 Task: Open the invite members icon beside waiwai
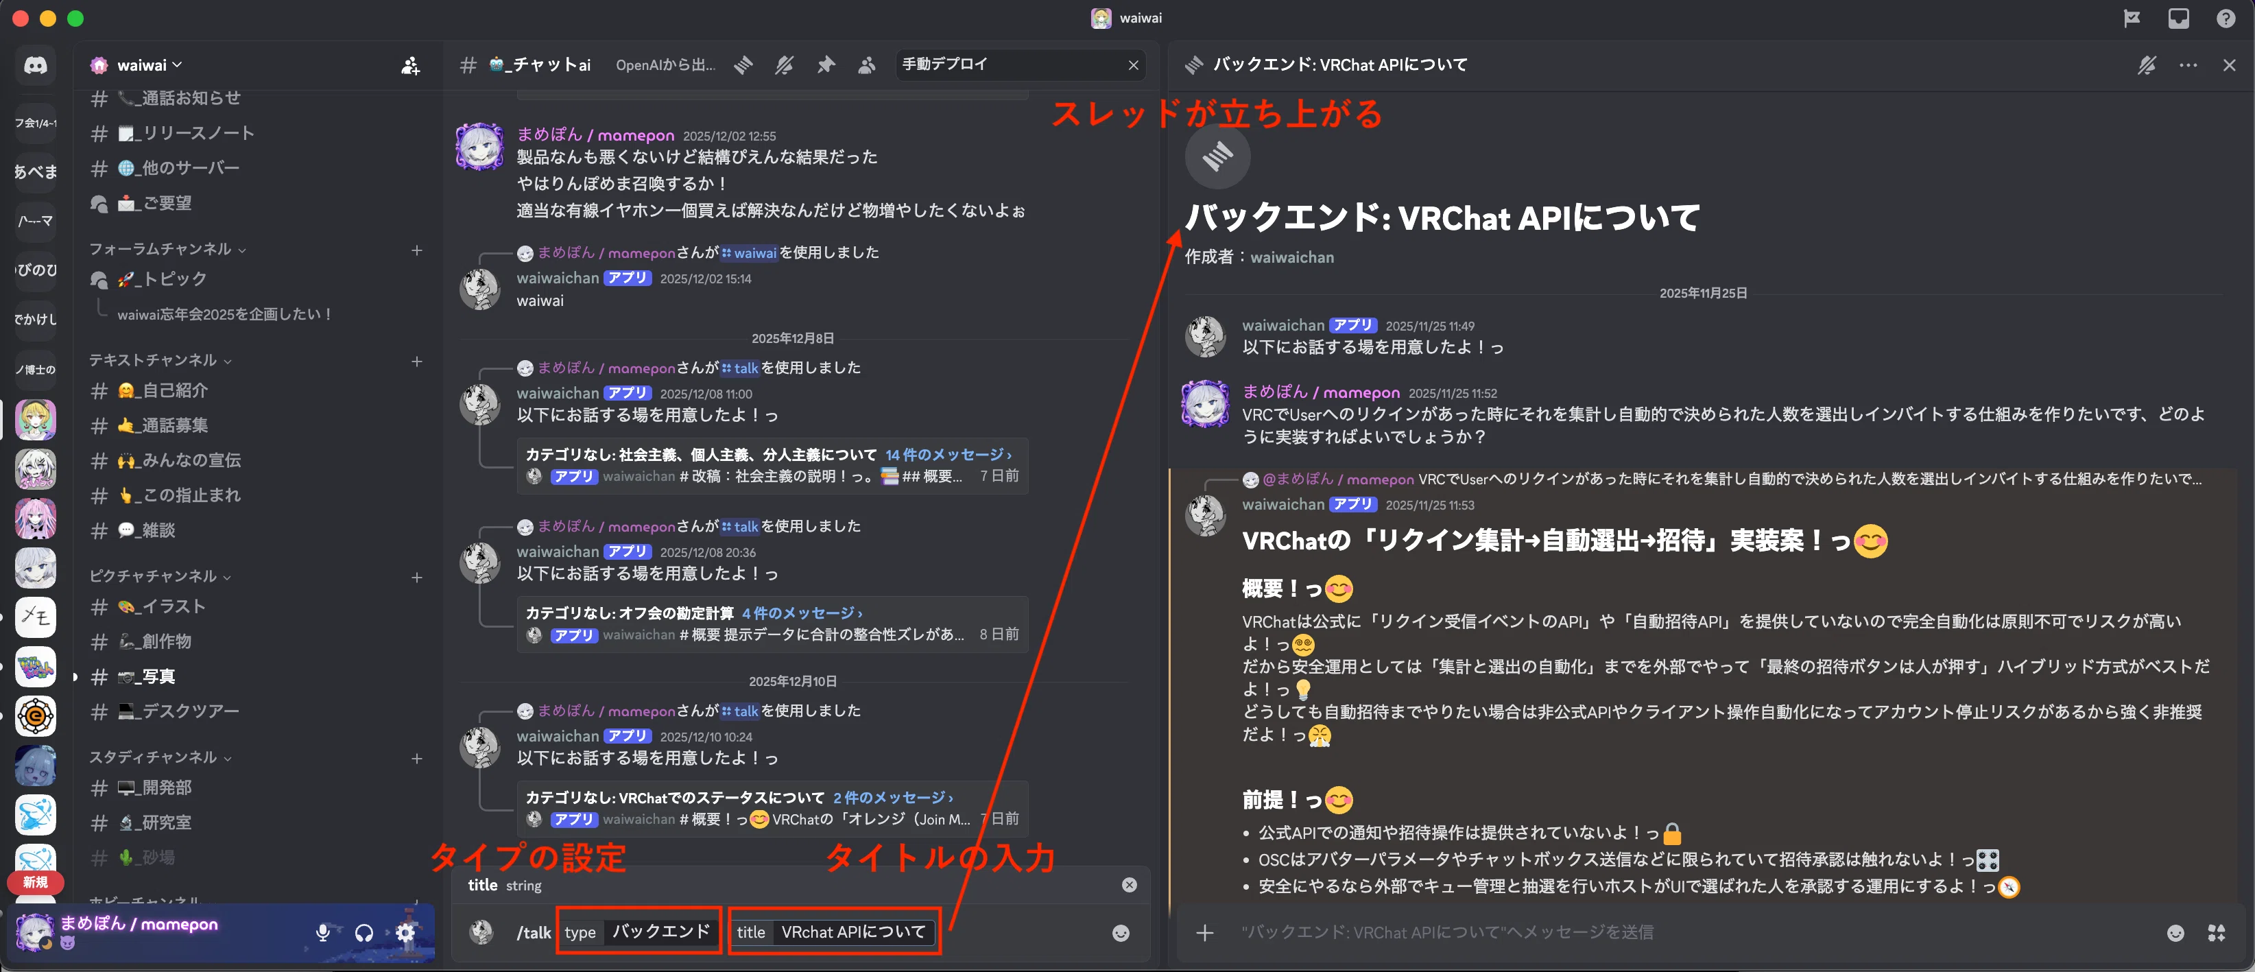coord(409,66)
